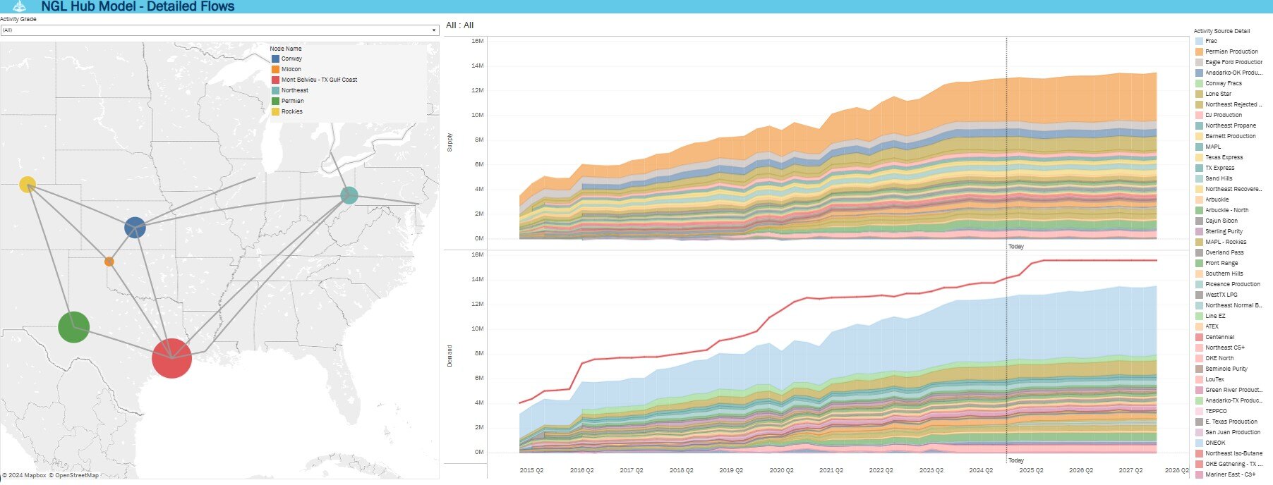
Task: Select Northeast C5+ legend entry
Action: [1225, 348]
